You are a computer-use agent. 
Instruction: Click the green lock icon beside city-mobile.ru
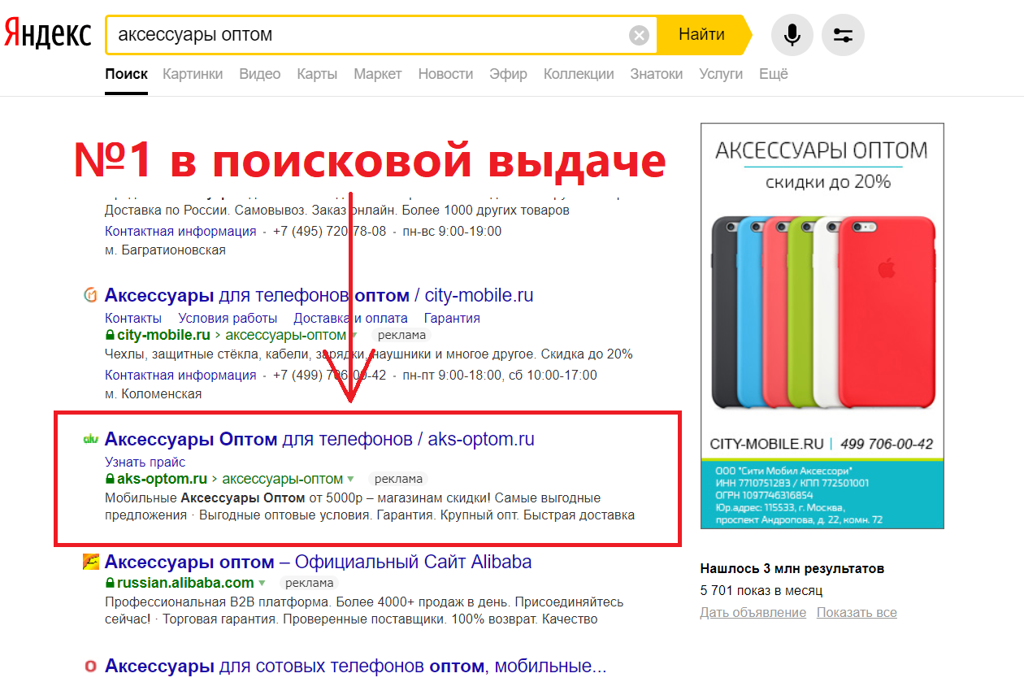tap(110, 335)
